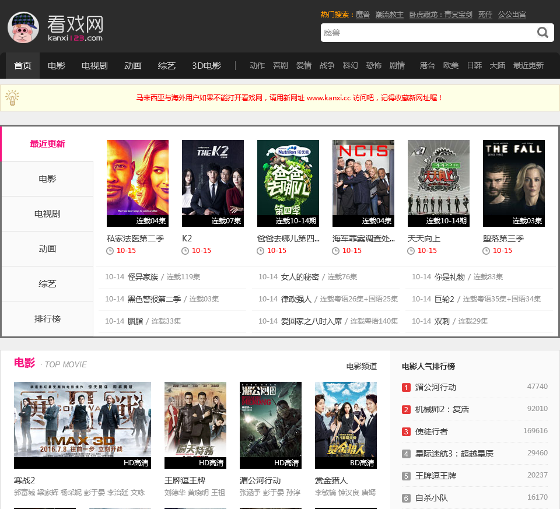Open ranking item 使徒行者
This screenshot has width=560, height=509.
point(431,431)
